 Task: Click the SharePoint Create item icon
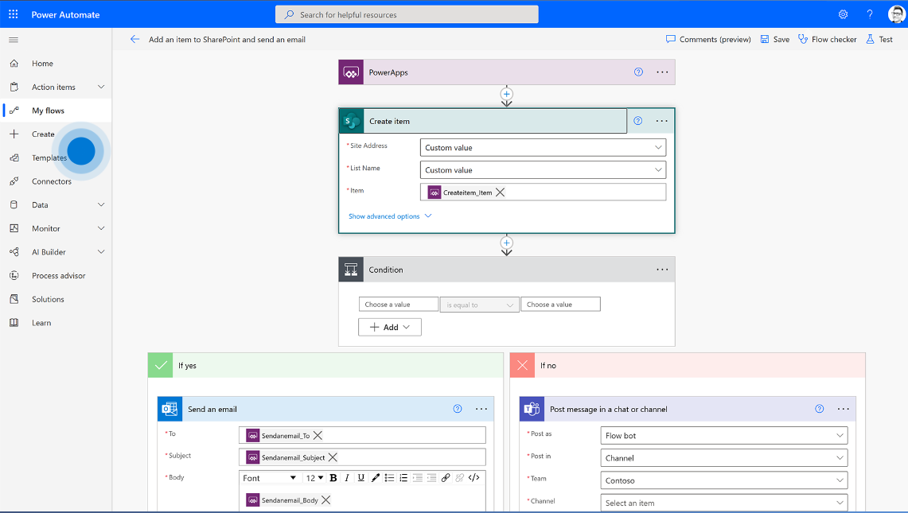pyautogui.click(x=352, y=121)
